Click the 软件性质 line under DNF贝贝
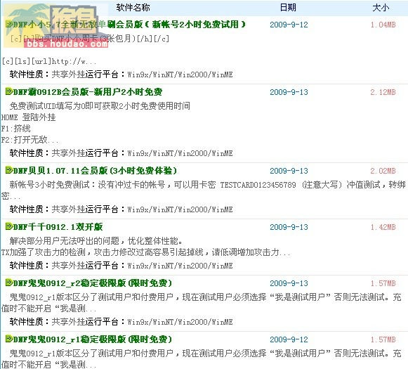Screen dimensions: 408x369 pyautogui.click(x=121, y=209)
